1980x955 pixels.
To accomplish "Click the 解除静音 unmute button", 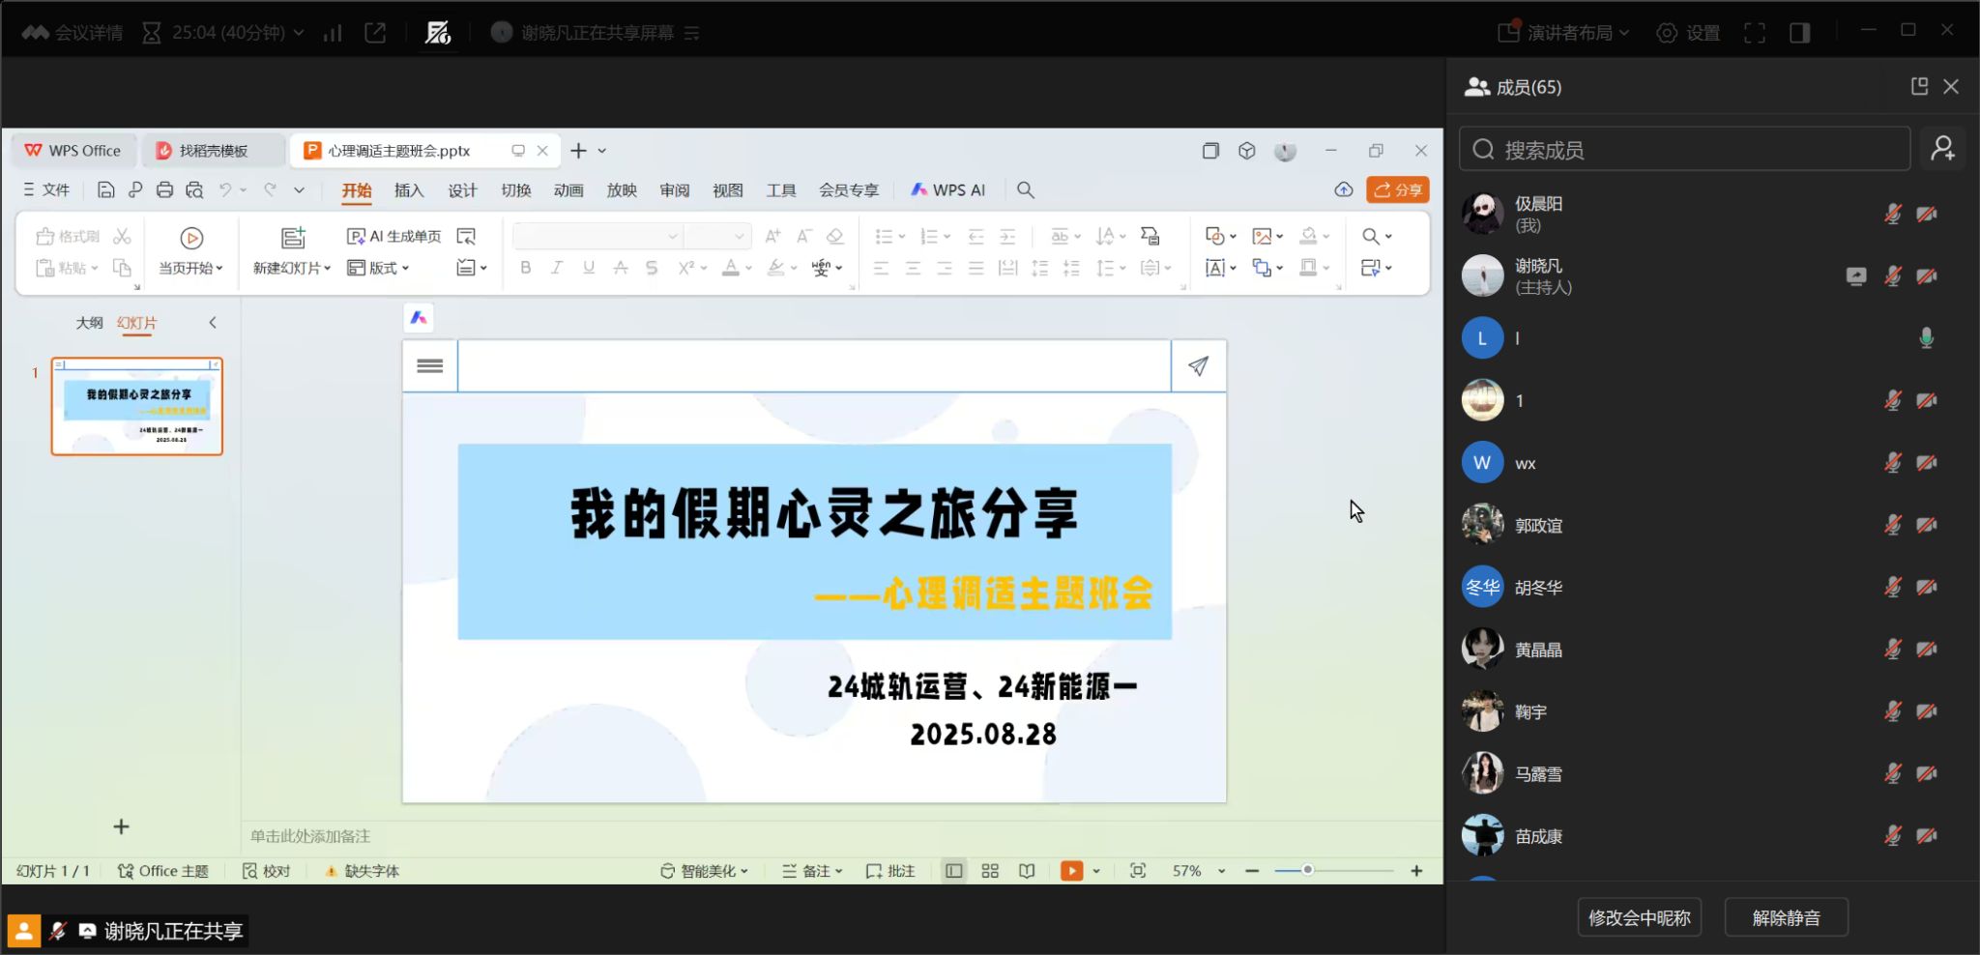I will (x=1786, y=917).
